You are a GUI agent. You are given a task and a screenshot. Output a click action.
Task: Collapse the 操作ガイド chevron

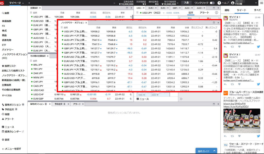214,151
